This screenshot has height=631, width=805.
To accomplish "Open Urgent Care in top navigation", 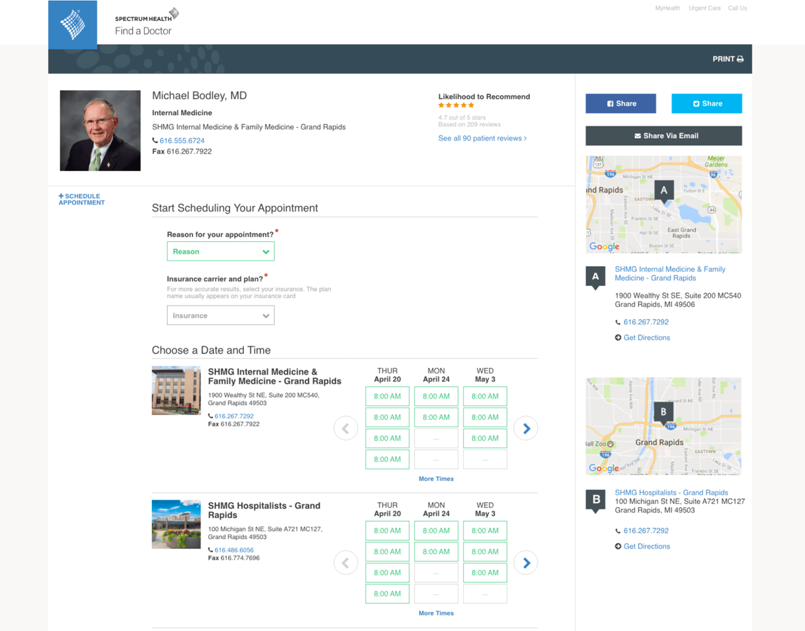I will point(704,9).
